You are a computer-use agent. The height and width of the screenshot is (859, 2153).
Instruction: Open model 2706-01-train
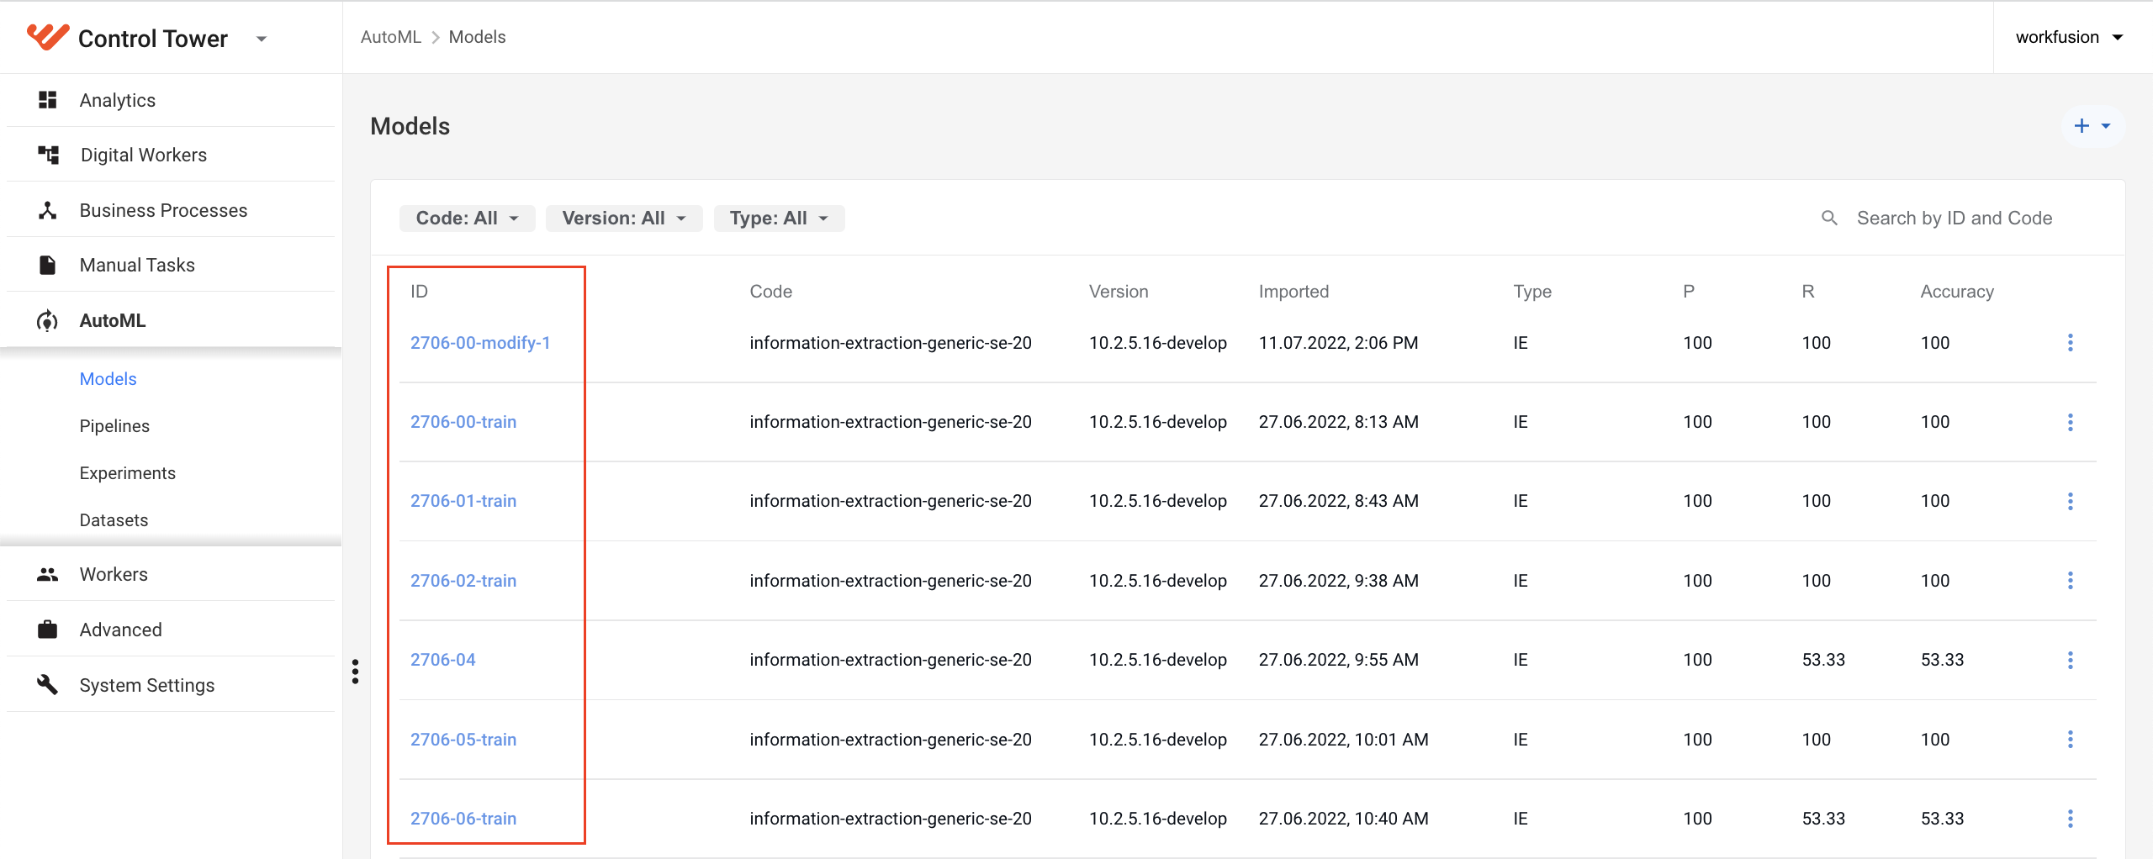click(x=463, y=501)
